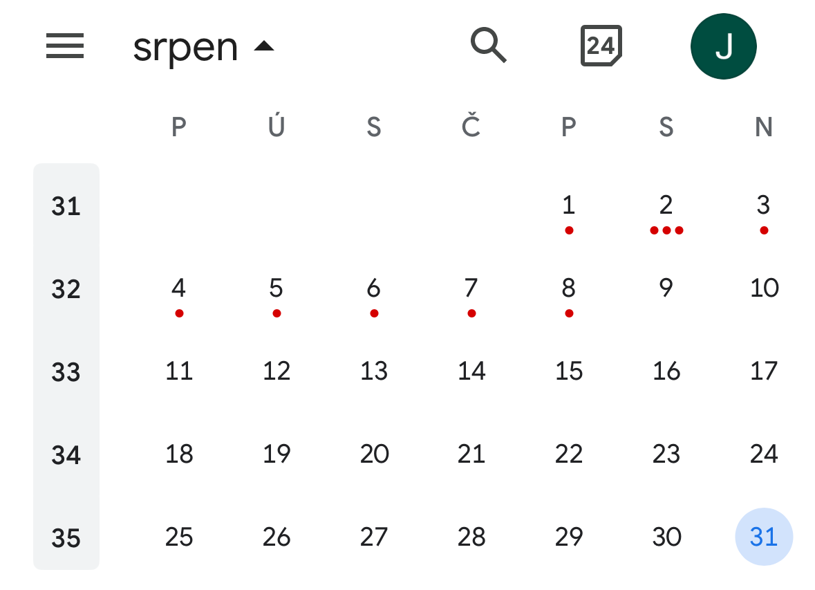Screen dimensions: 815x590
Task: Select date 20 in week 34
Action: [x=374, y=454]
